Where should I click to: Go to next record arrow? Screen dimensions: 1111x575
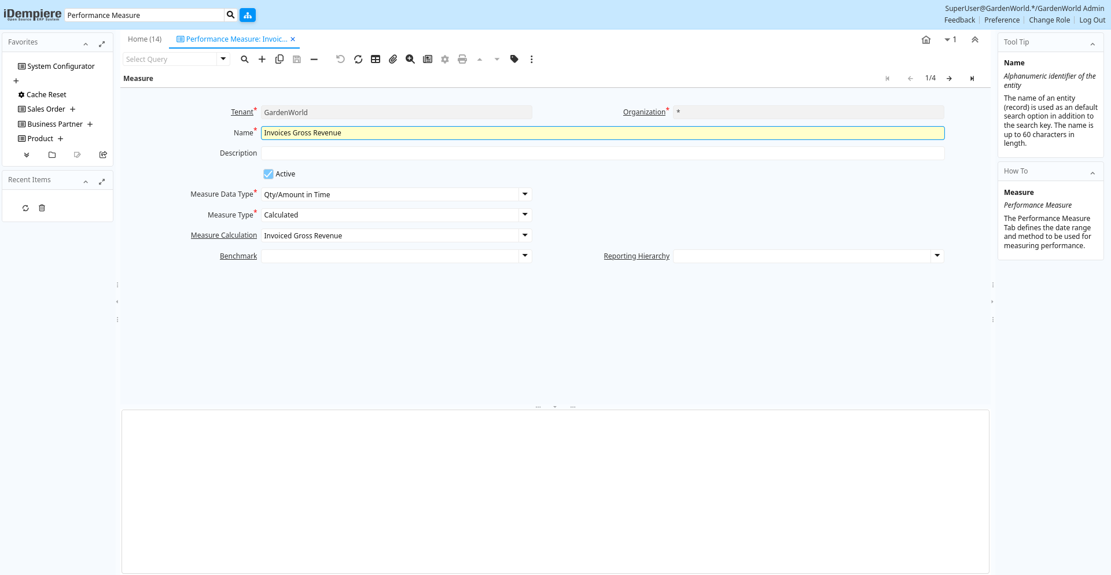pyautogui.click(x=950, y=79)
